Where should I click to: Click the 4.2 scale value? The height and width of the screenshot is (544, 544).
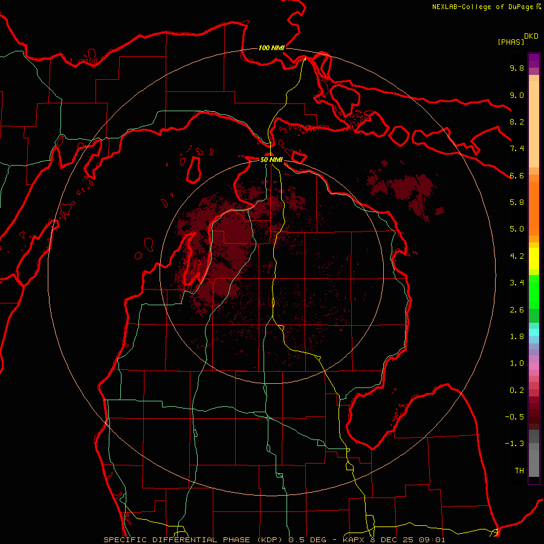517,256
